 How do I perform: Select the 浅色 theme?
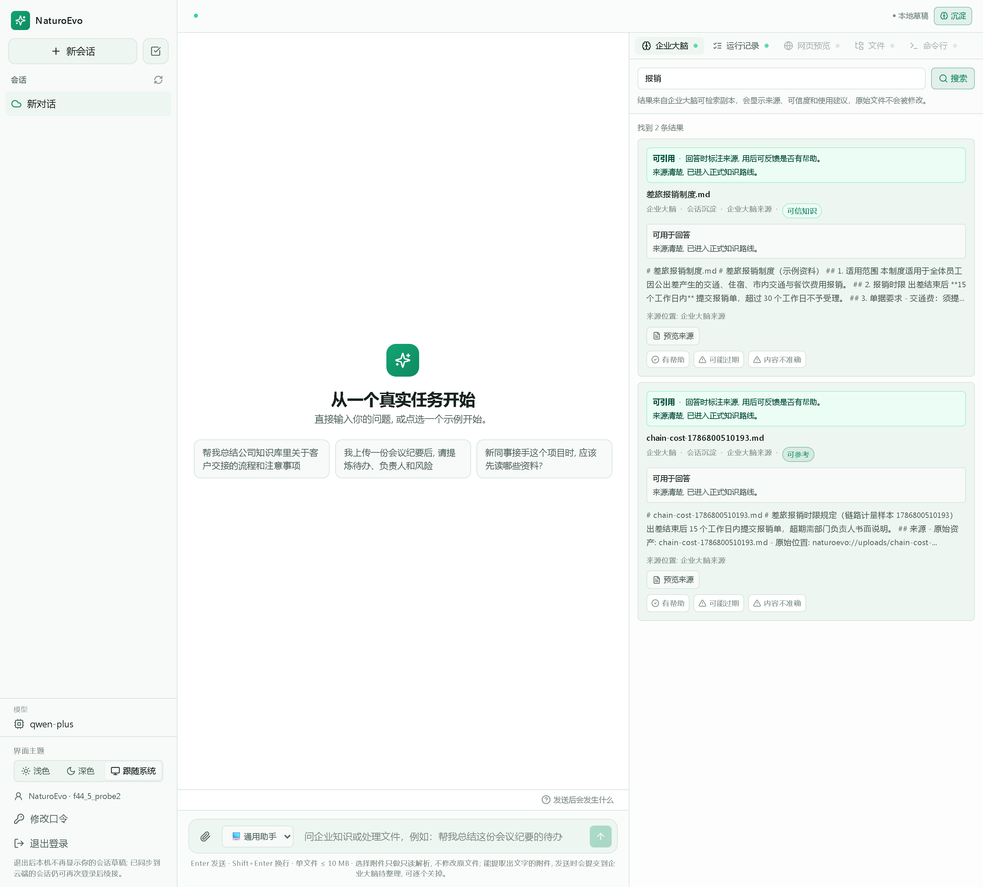tap(36, 771)
